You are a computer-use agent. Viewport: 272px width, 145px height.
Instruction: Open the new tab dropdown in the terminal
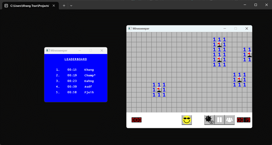tap(71, 5)
